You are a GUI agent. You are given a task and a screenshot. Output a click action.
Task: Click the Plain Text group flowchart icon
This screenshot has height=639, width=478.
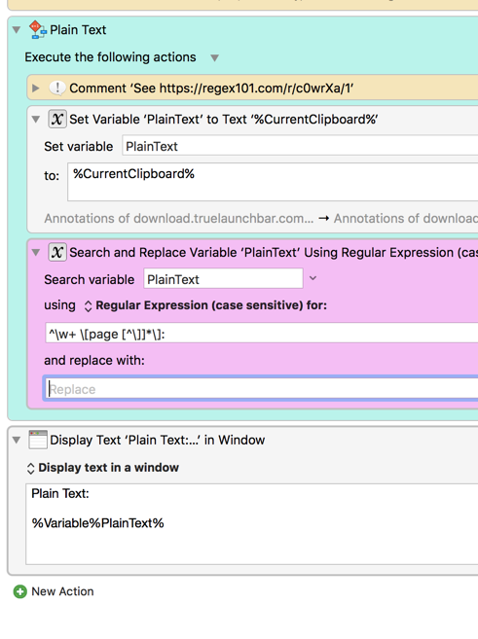click(38, 30)
